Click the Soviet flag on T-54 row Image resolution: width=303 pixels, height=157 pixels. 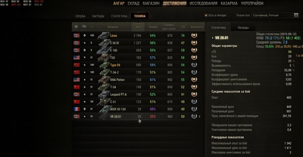[77, 87]
